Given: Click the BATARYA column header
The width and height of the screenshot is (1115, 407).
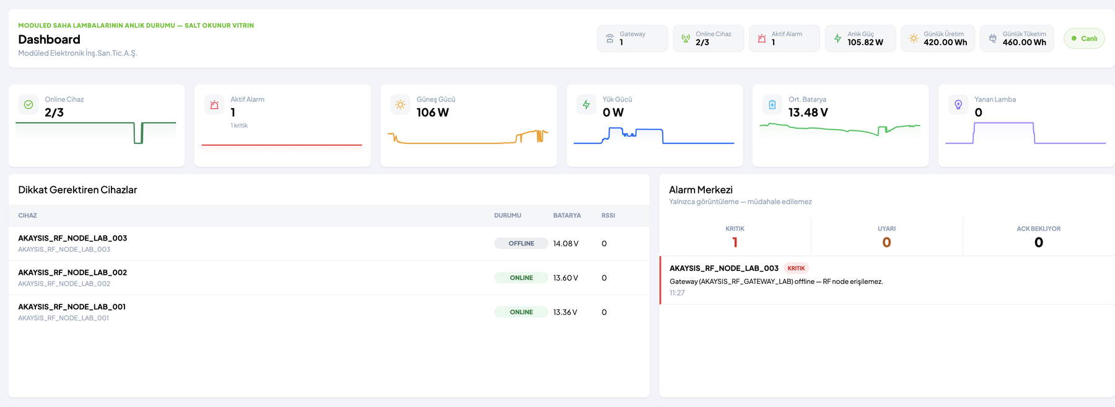Looking at the screenshot, I should tap(567, 215).
